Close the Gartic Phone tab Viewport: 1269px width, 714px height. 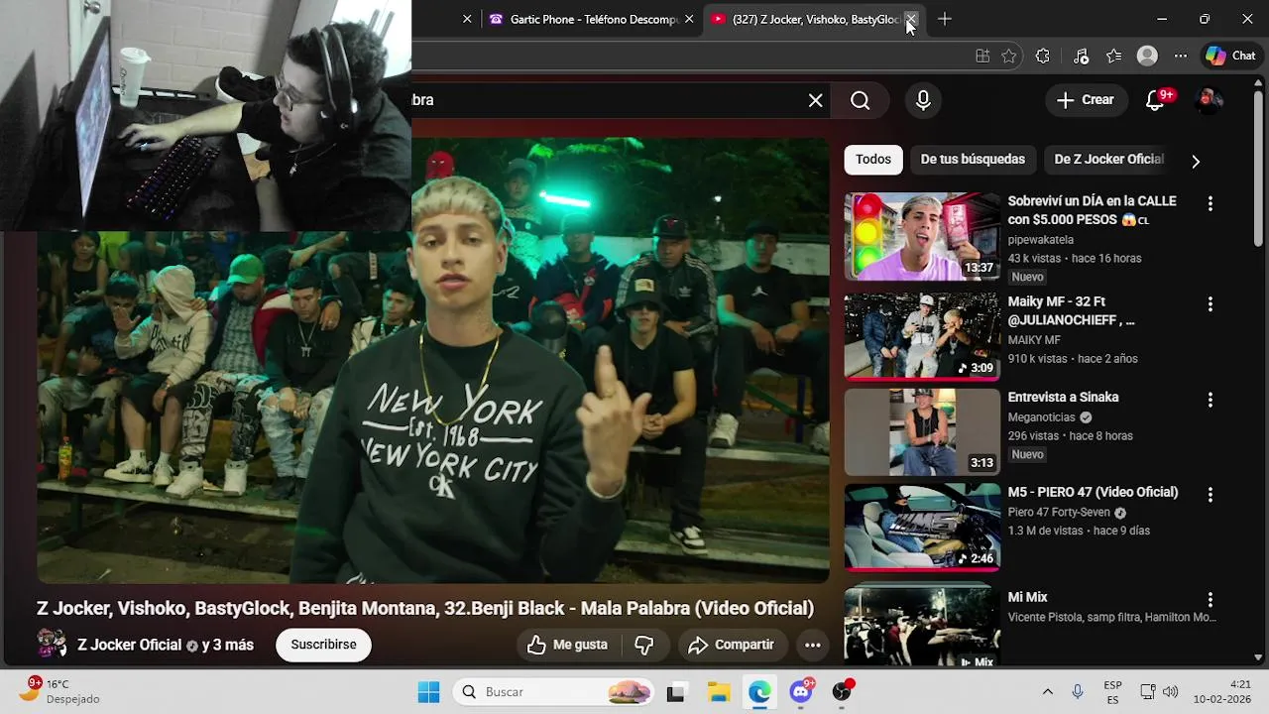tap(689, 19)
